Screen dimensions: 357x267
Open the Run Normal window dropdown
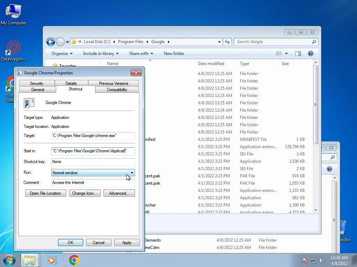tap(93, 173)
